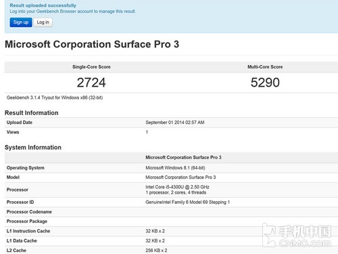This screenshot has height=254, width=338.
Task: Click the Single-Core Score column header
Action: (x=91, y=67)
